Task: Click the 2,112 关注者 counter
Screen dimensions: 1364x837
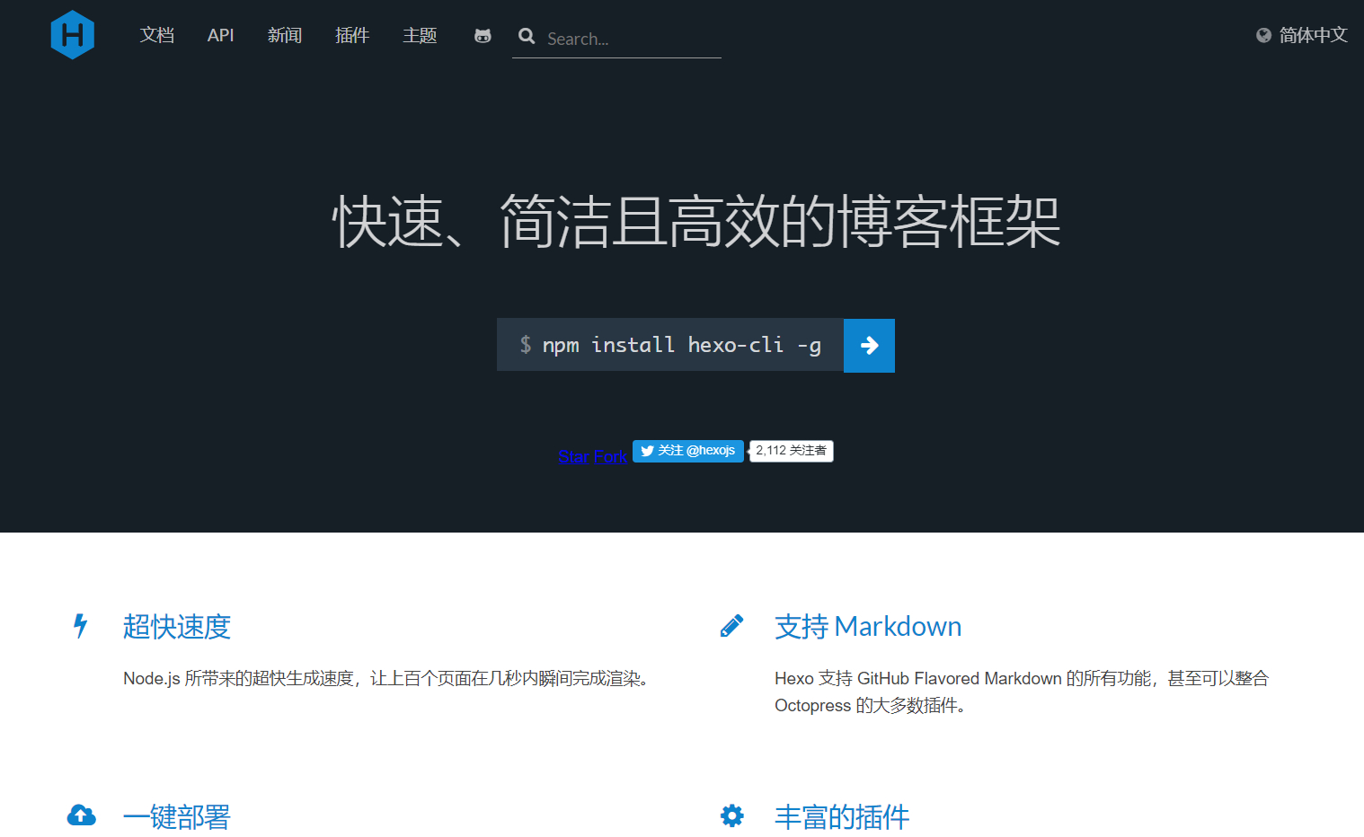Action: coord(791,451)
